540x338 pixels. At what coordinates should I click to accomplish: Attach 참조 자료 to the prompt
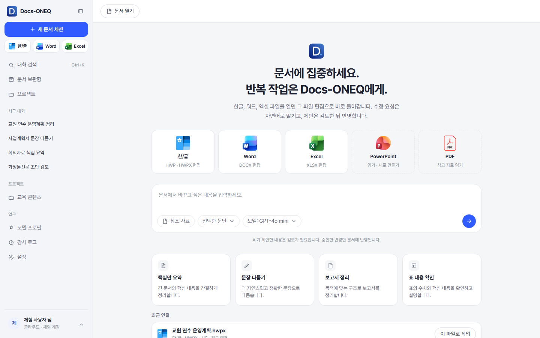point(176,221)
